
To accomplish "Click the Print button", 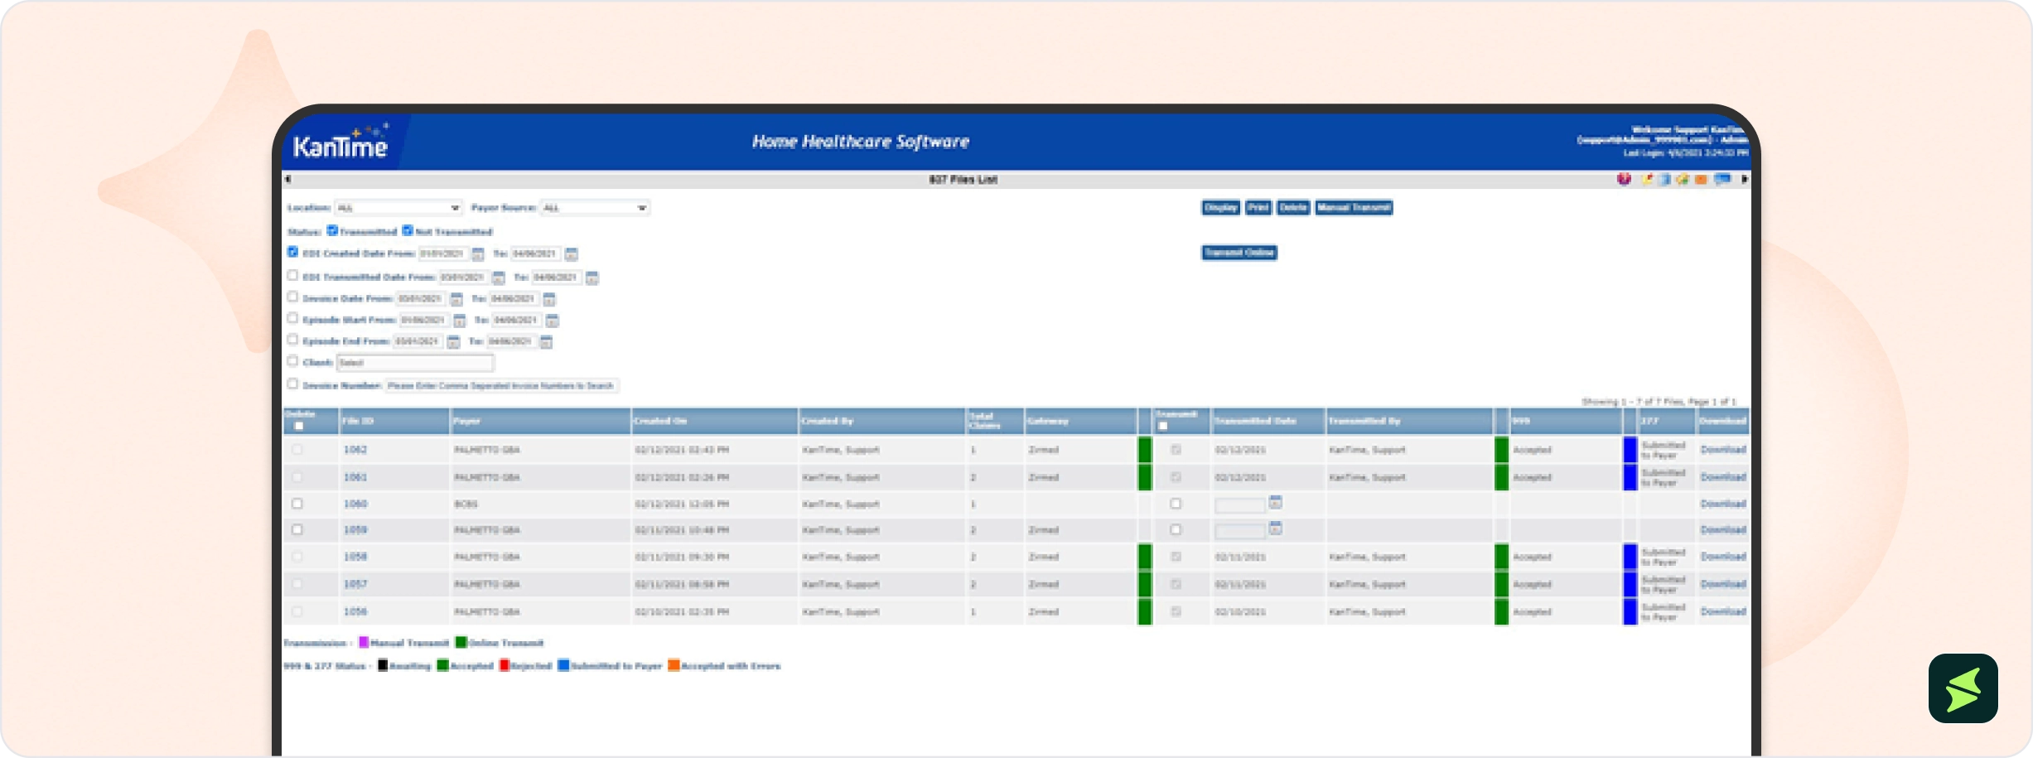I will coord(1258,208).
